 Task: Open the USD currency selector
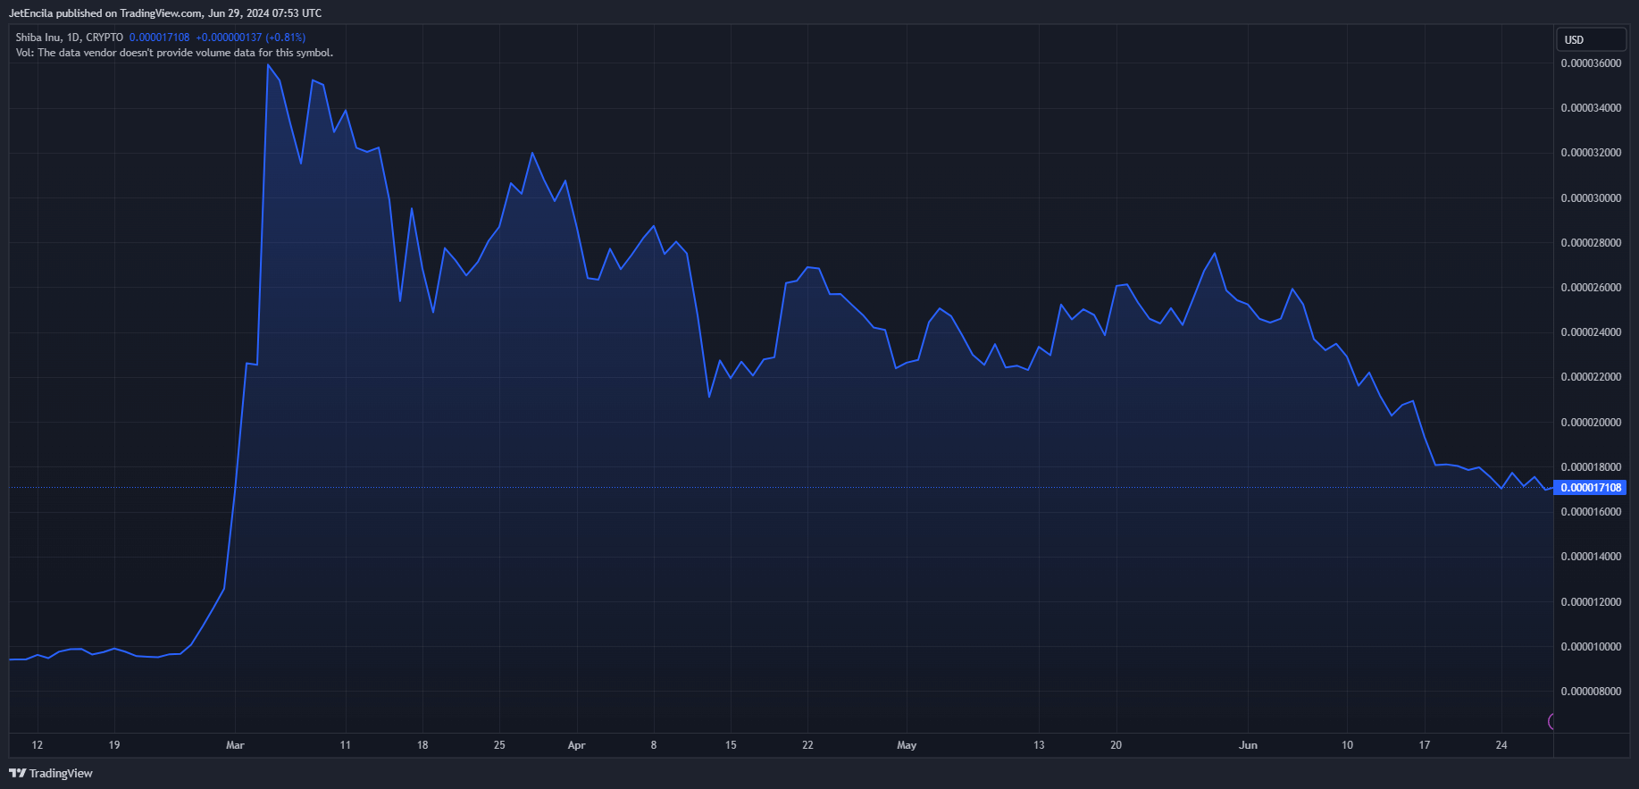click(1591, 39)
